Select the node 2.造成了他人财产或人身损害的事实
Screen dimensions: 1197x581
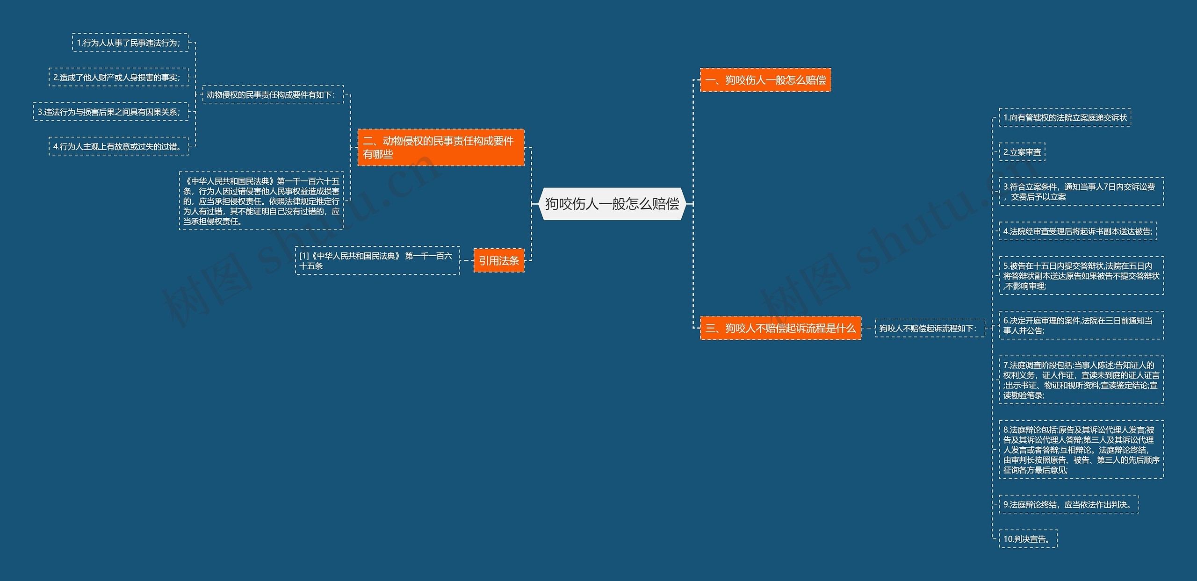tap(118, 77)
